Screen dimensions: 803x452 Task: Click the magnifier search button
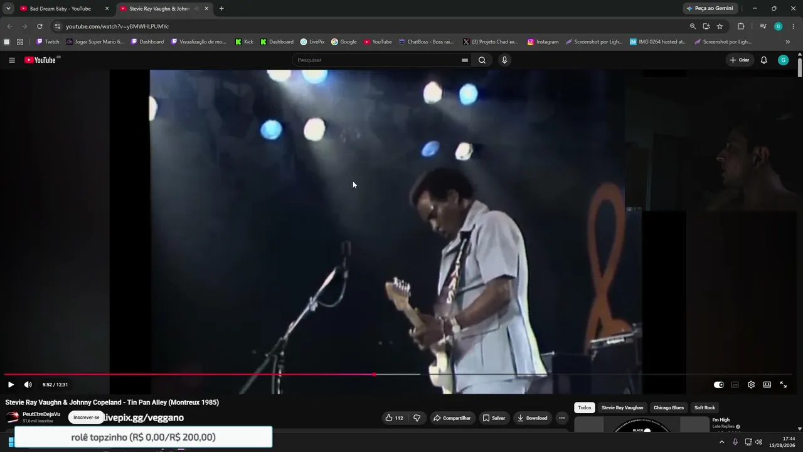(482, 60)
